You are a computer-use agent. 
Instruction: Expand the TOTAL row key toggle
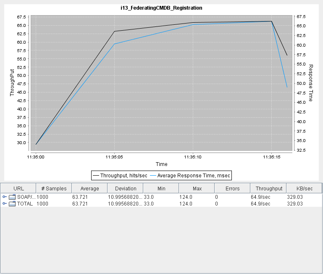(x=5, y=204)
